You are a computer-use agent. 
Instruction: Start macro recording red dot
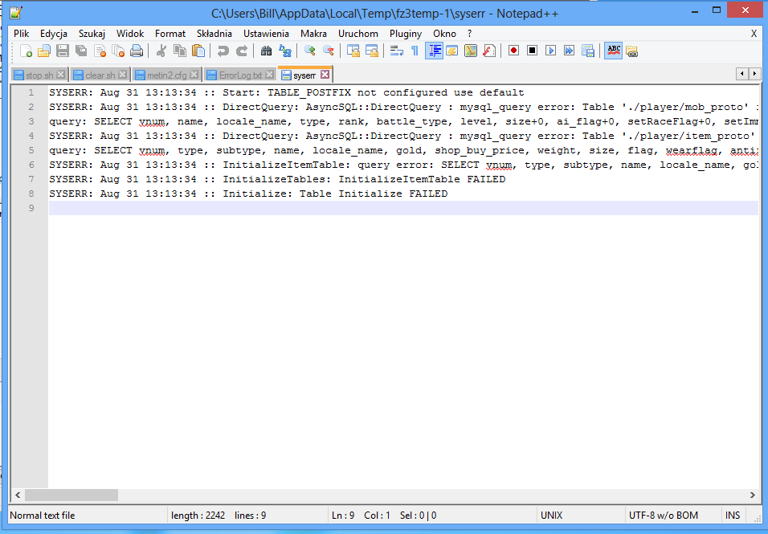(x=513, y=51)
